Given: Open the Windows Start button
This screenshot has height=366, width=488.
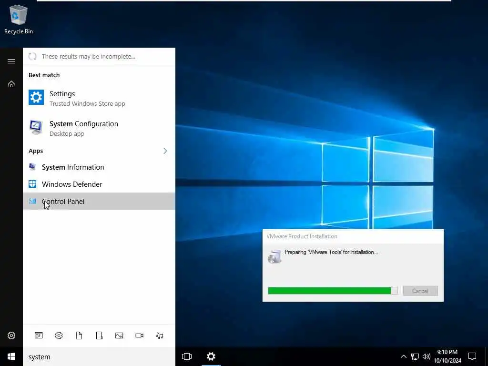Looking at the screenshot, I should [11, 356].
